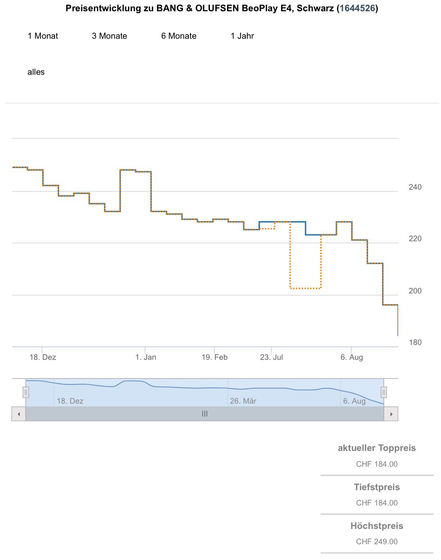Click the aktueller Toppreis heading

(377, 448)
